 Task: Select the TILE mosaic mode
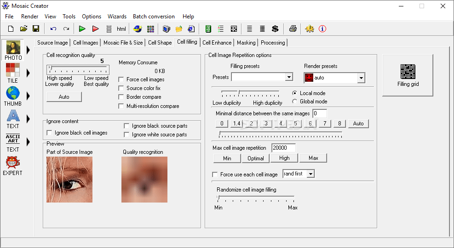point(13,73)
